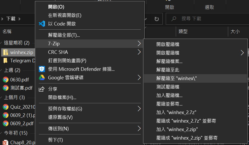Choose 解壓縮至此

[196, 70]
